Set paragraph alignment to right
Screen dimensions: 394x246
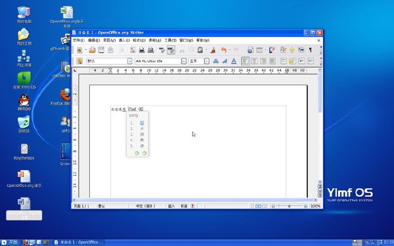[263, 61]
